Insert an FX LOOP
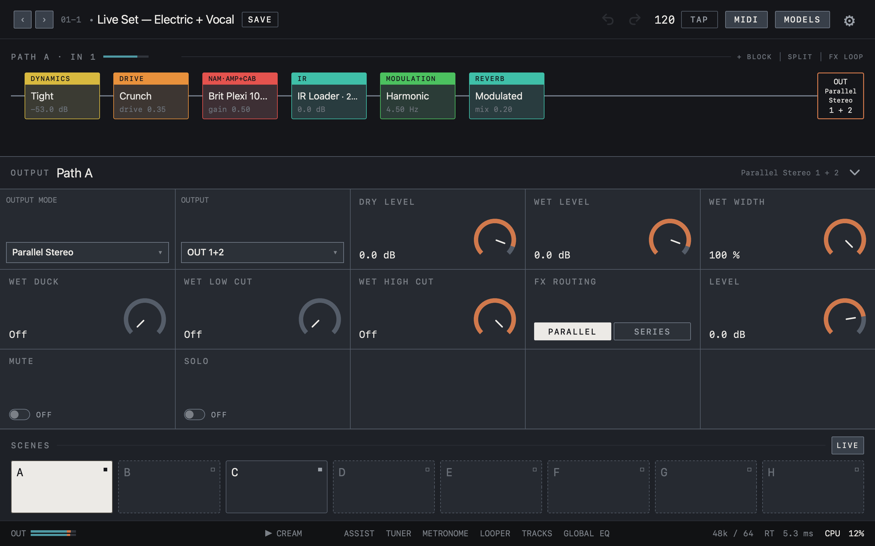The width and height of the screenshot is (875, 546). tap(846, 57)
